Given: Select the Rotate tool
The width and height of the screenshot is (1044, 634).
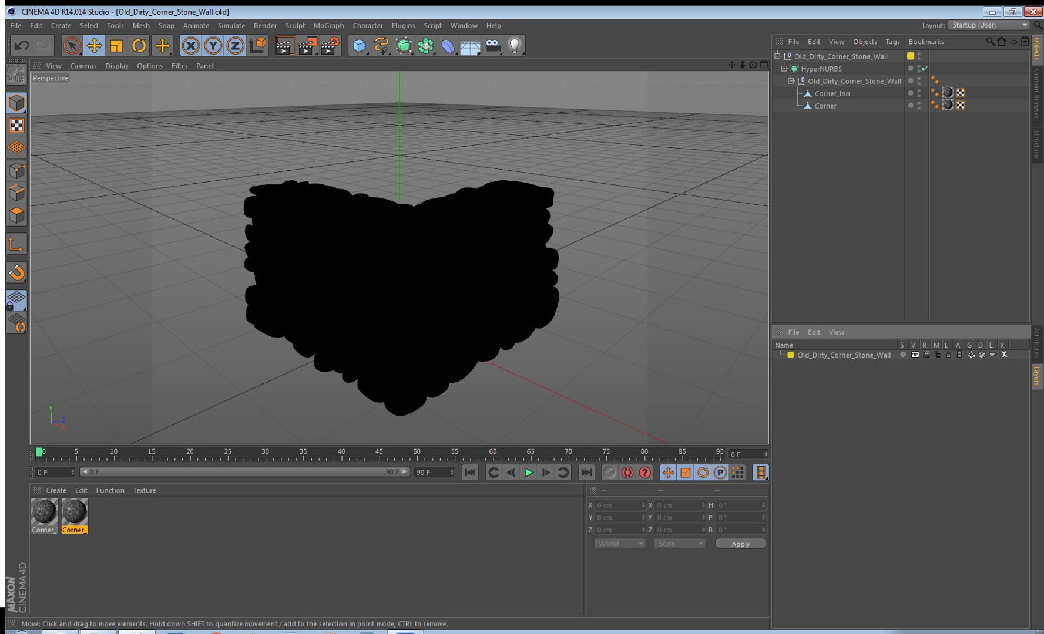Looking at the screenshot, I should [139, 45].
